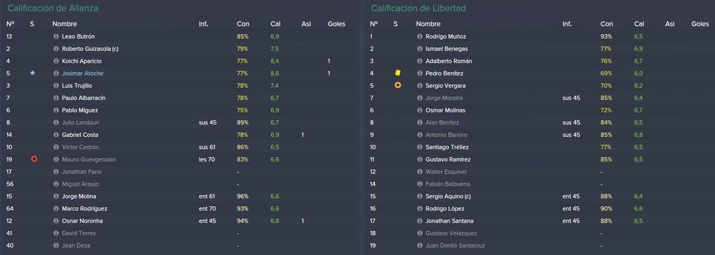Screen dimensions: 715x255
Task: Click the info icon beside Osnar Noronha
Action: tap(56, 221)
